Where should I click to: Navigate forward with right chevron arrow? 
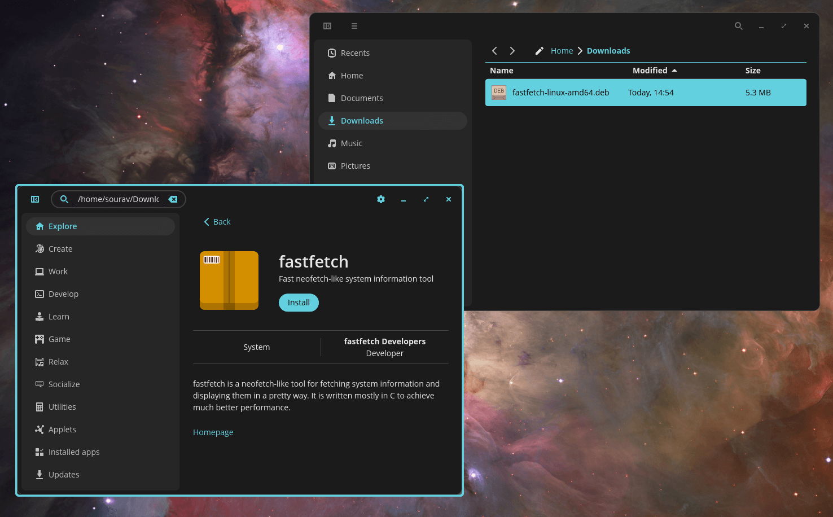tap(512, 51)
